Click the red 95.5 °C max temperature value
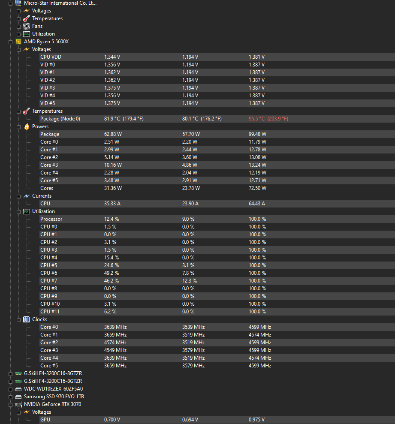395x424 pixels. click(x=268, y=119)
